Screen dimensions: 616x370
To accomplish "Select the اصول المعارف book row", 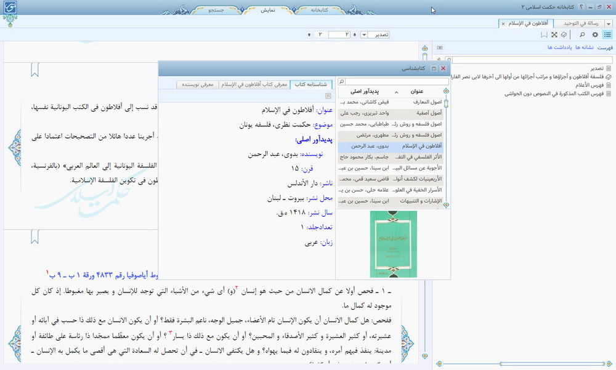I will [x=391, y=102].
